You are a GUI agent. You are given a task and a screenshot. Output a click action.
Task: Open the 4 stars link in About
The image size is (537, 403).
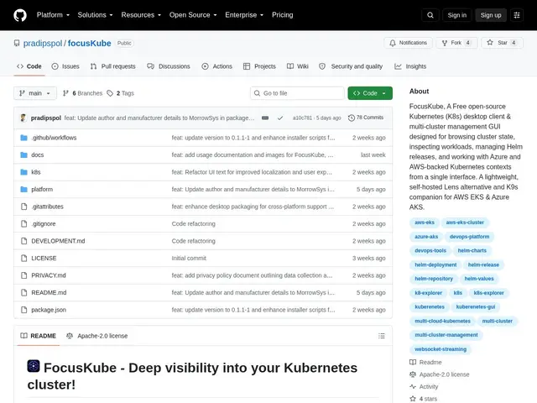coord(428,399)
